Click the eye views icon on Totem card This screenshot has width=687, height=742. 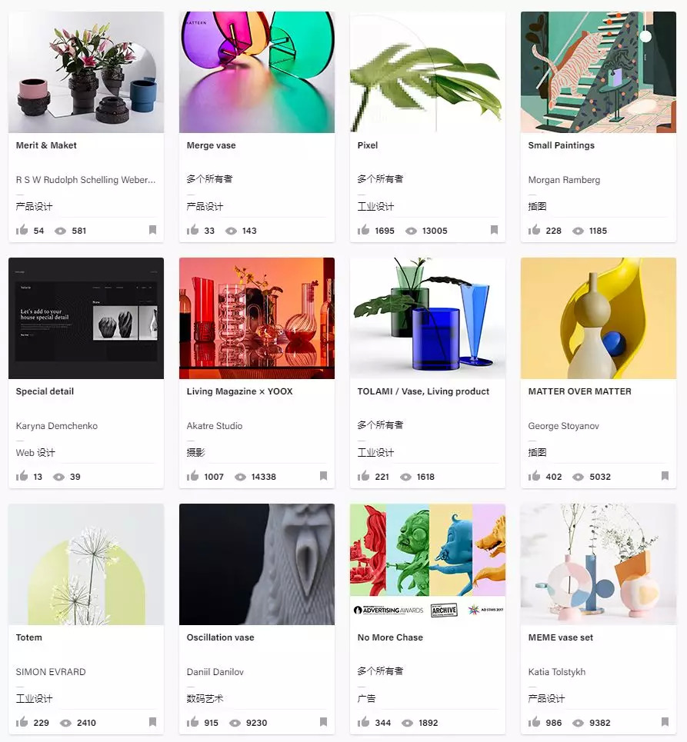(x=66, y=723)
